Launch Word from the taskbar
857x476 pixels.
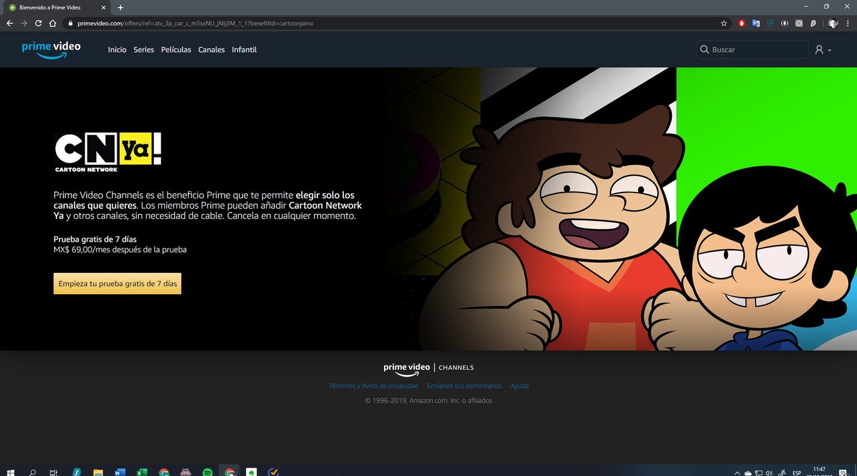(120, 472)
